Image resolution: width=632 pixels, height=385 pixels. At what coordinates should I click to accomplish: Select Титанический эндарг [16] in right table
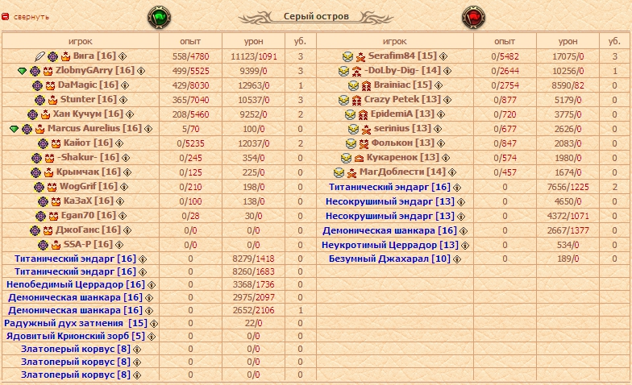389,187
